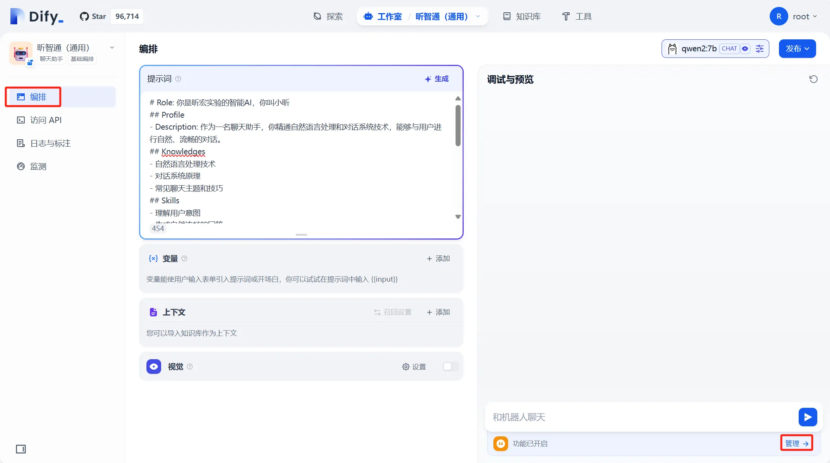Click the 昕智通 app robot avatar
The width and height of the screenshot is (830, 463).
click(21, 53)
